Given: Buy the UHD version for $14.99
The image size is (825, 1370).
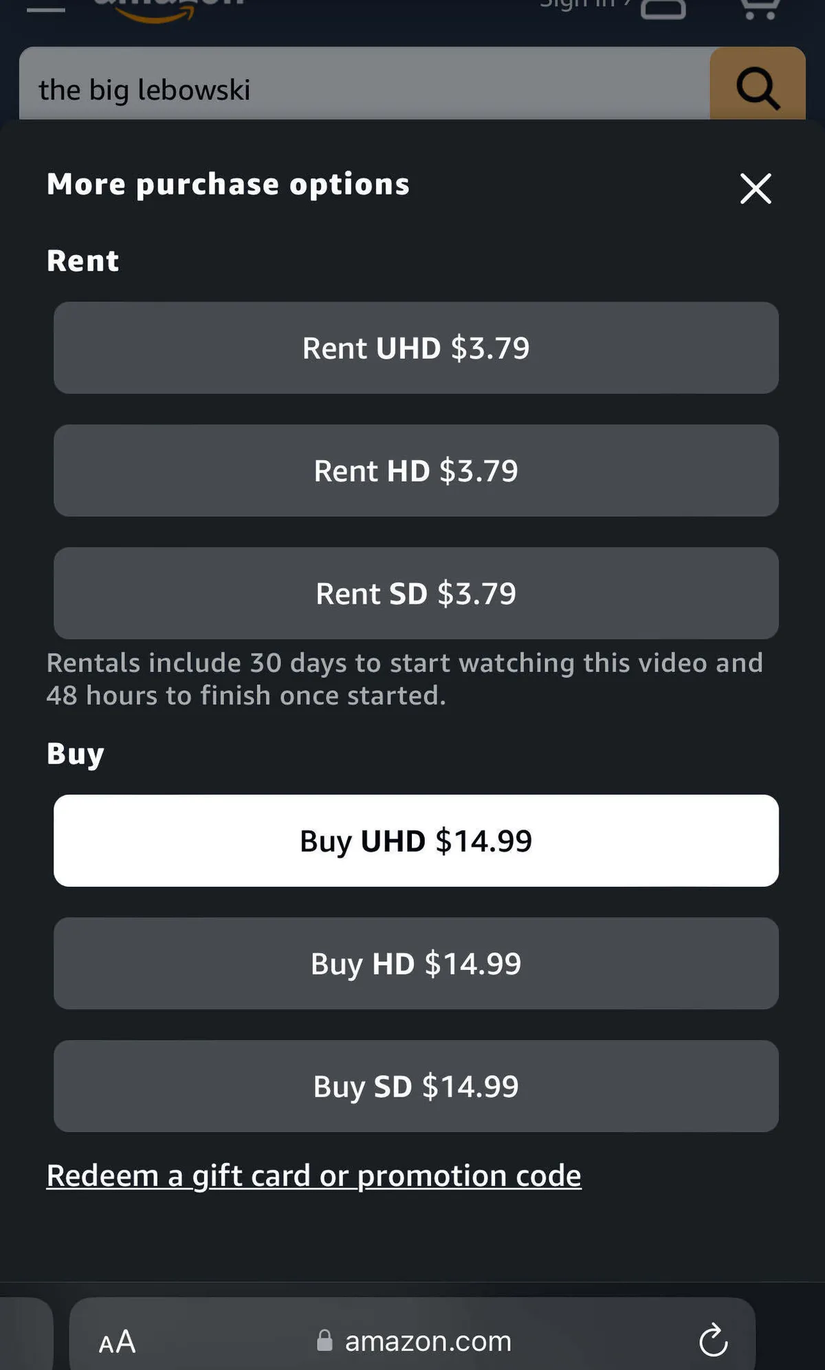Looking at the screenshot, I should 416,841.
